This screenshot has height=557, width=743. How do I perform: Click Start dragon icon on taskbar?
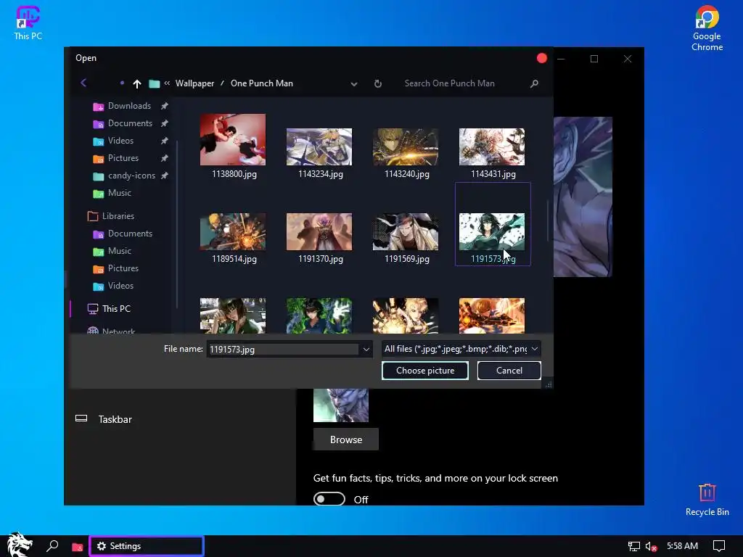[20, 545]
